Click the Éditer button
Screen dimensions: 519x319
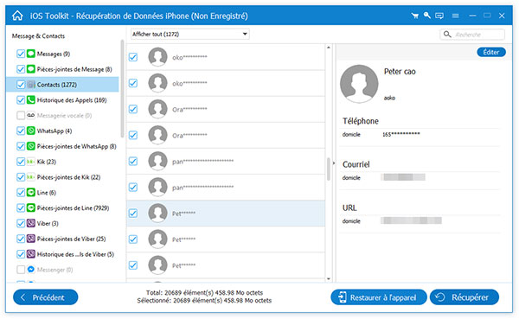coord(490,52)
